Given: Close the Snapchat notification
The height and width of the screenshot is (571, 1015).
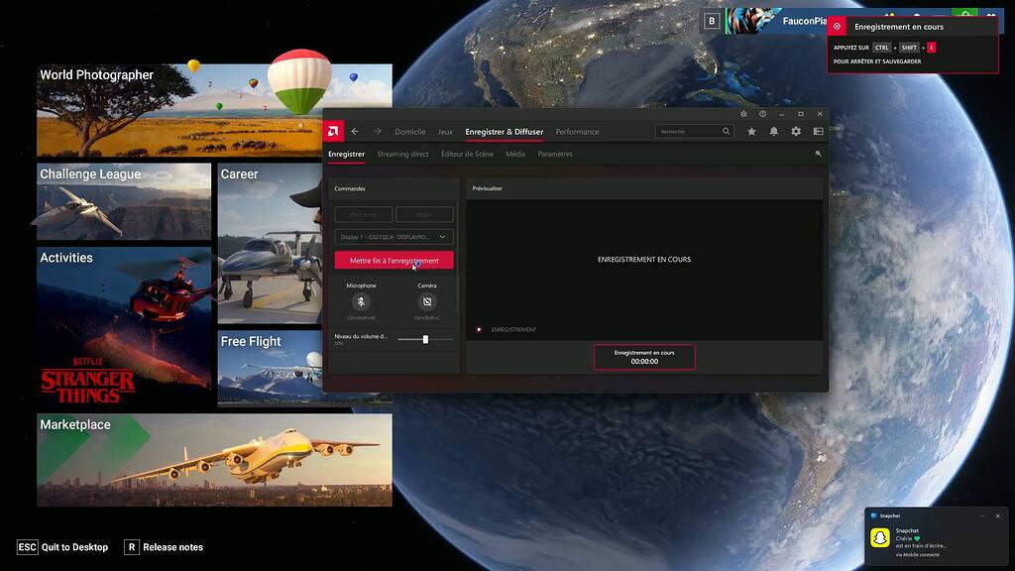Looking at the screenshot, I should pos(997,515).
